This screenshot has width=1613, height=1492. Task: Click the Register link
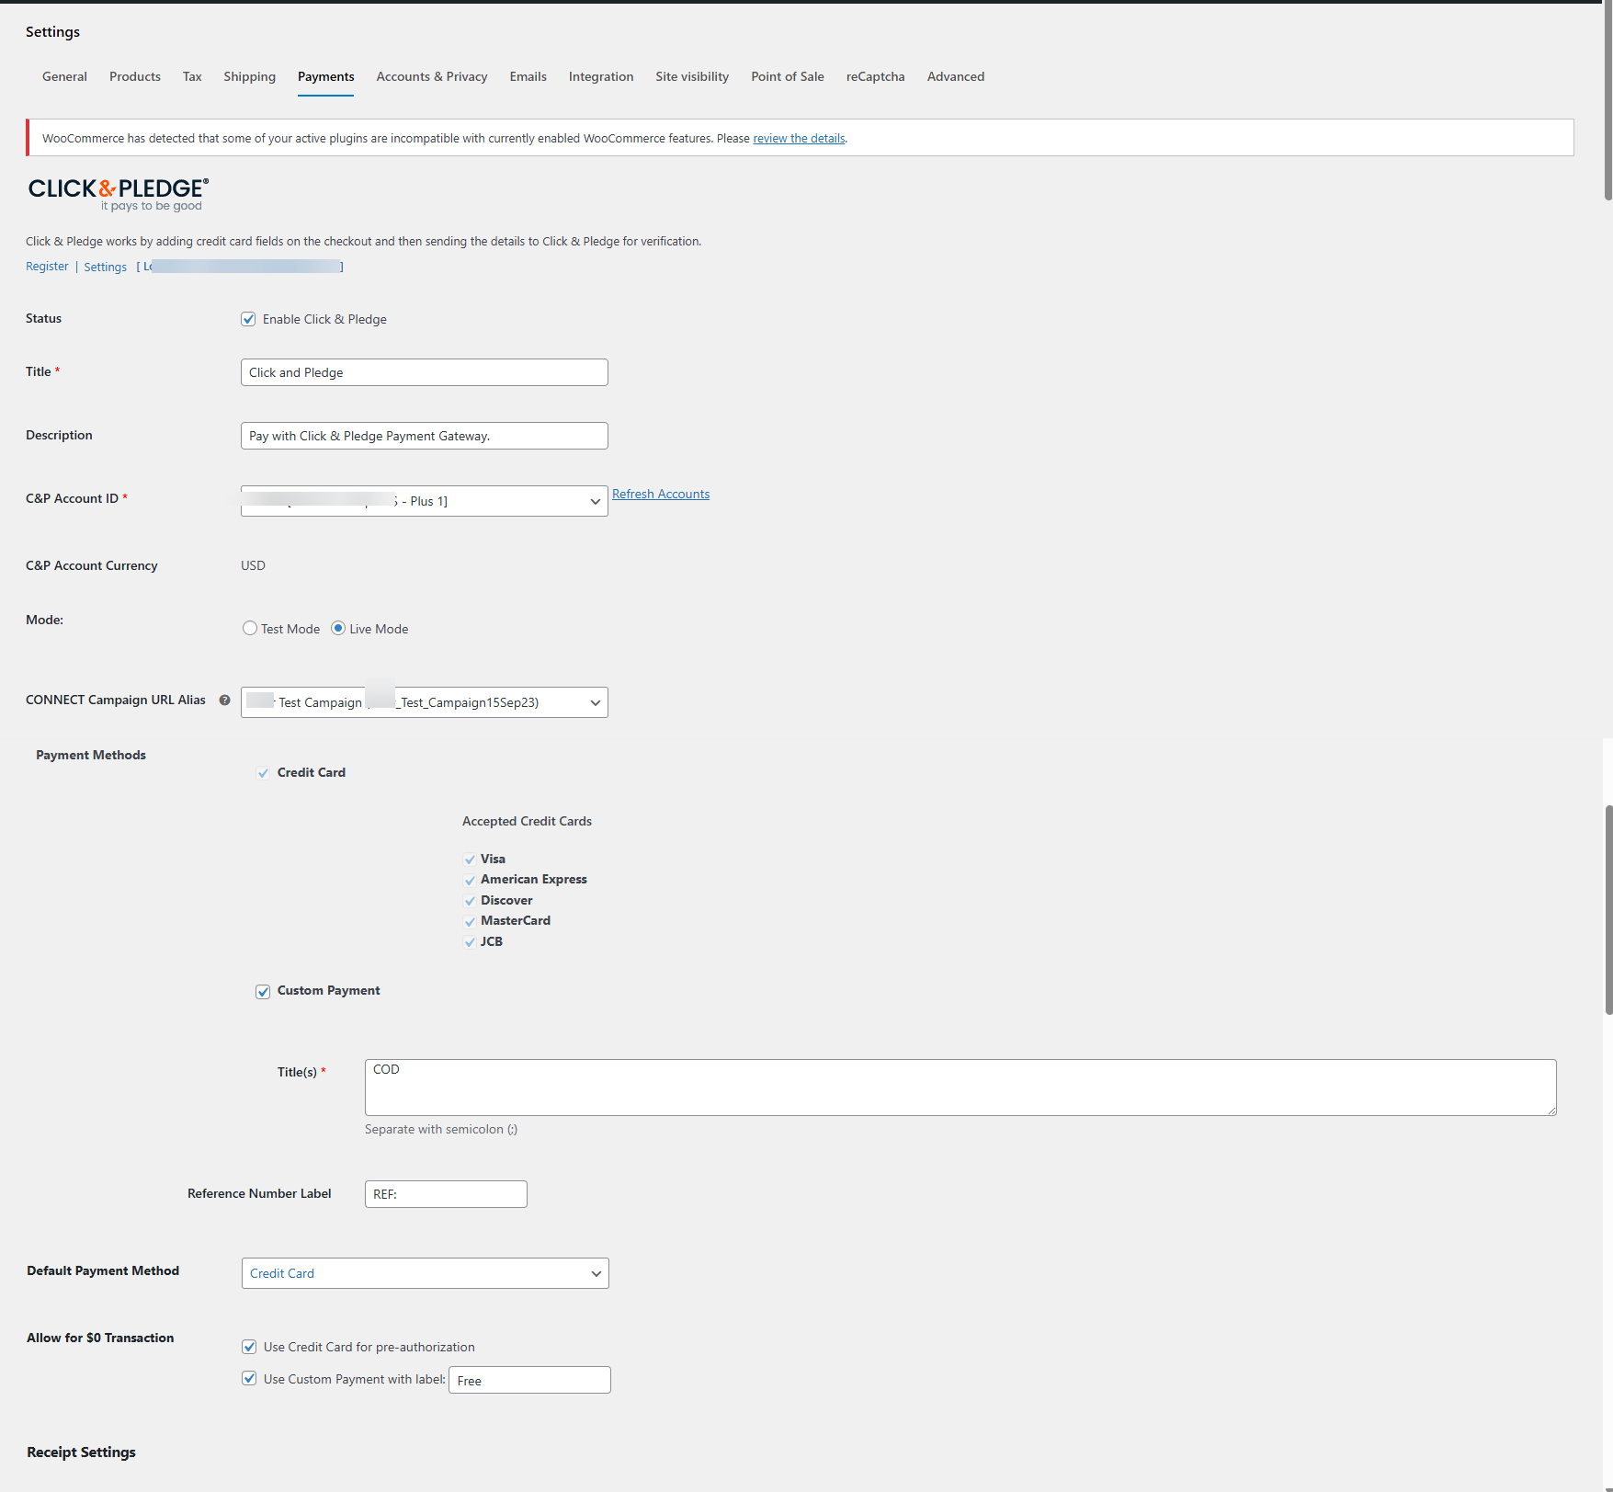47,267
